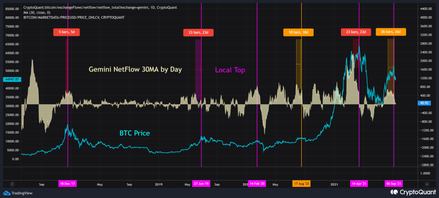Image resolution: width=439 pixels, height=198 pixels.
Task: Click the orange 17 Aug '20 date marker
Action: click(301, 184)
